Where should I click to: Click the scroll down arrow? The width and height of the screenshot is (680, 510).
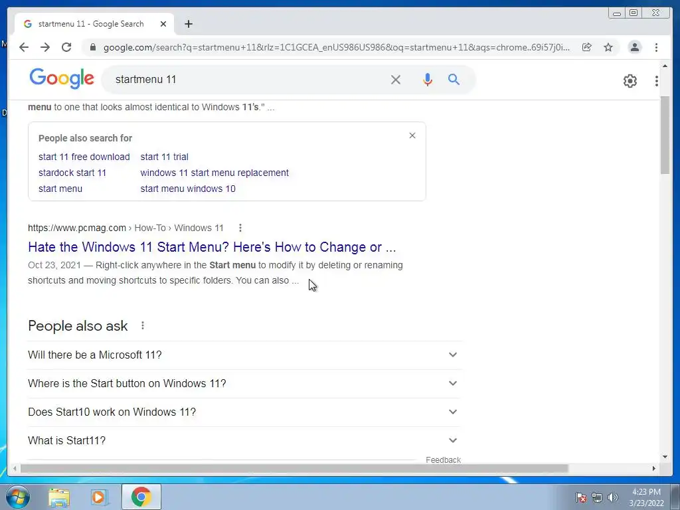(x=665, y=457)
